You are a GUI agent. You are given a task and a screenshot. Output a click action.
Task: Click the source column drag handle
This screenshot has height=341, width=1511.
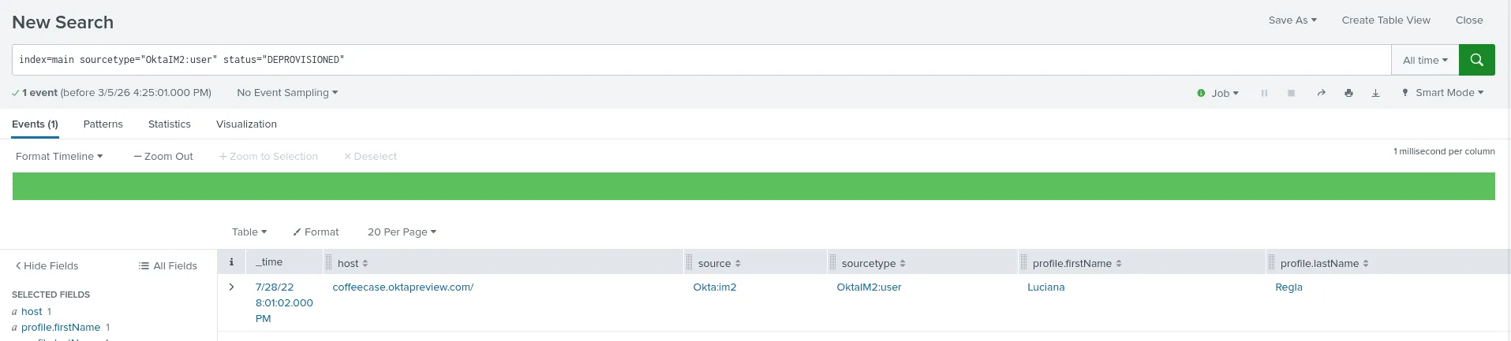point(689,262)
